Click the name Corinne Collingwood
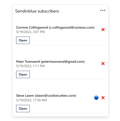The width and height of the screenshot is (120, 121). point(32,27)
